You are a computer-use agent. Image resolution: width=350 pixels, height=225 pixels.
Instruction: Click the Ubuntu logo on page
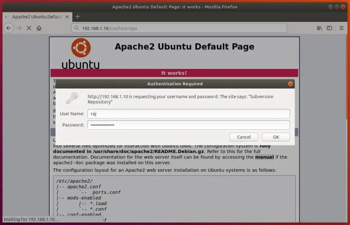(81, 54)
